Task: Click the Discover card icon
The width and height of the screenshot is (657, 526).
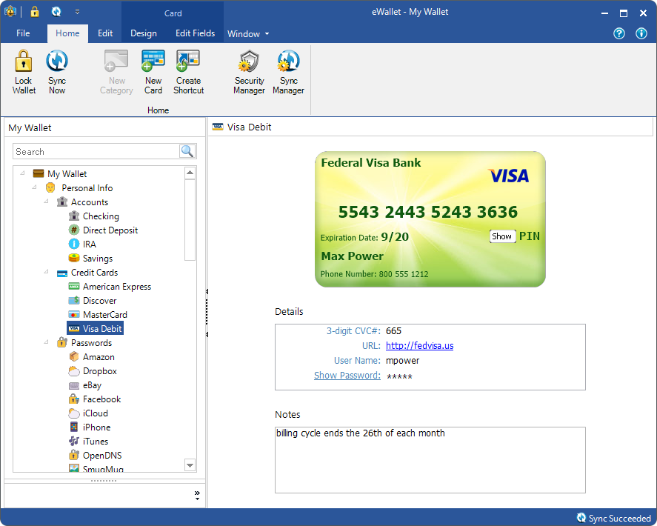Action: pyautogui.click(x=74, y=300)
